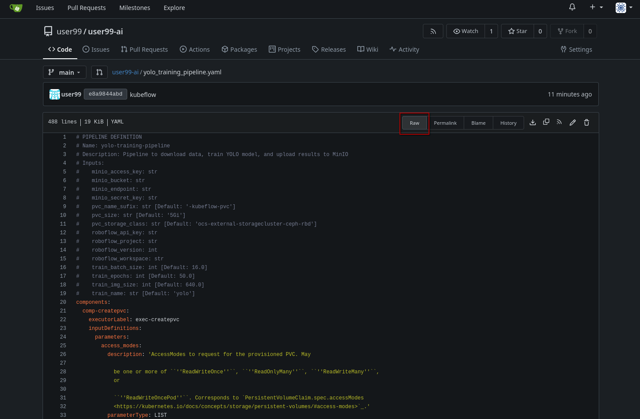Click the repository icon beside user99
The height and width of the screenshot is (419, 640).
tap(48, 31)
